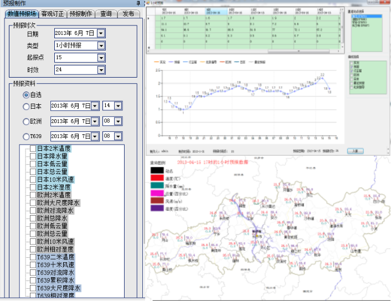Screen dimensions: 391x301
Task: Select the 自选 radio button
Action: pos(27,95)
